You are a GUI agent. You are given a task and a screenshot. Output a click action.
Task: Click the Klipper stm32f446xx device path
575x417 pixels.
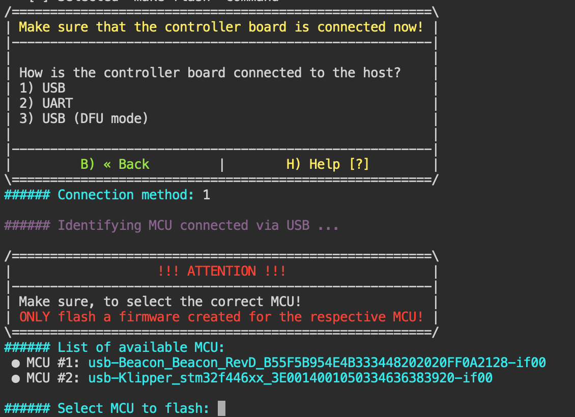(290, 378)
